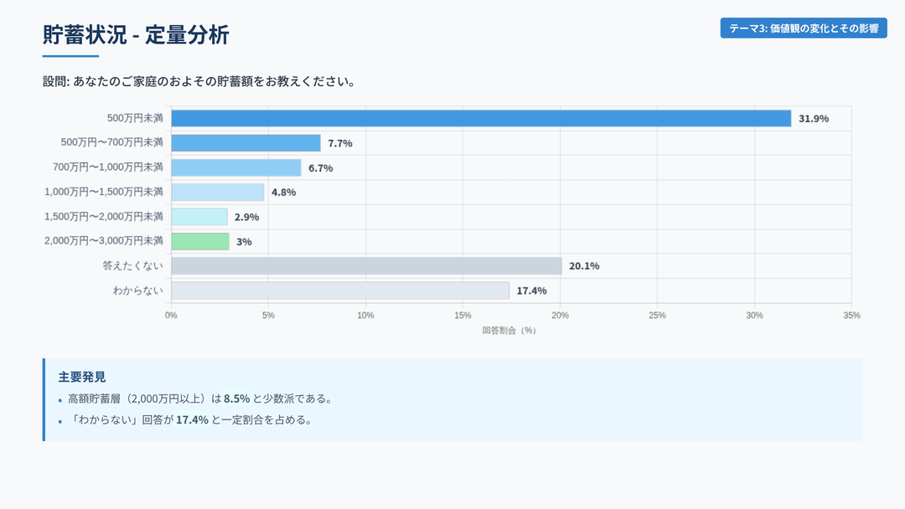This screenshot has width=905, height=509.
Task: Click the bold 8.5% figure in findings
Action: pyautogui.click(x=237, y=398)
